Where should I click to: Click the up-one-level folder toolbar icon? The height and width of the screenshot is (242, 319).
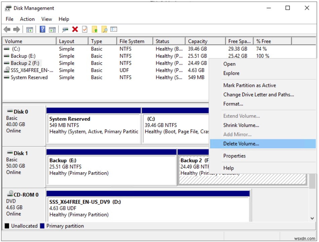95,29
